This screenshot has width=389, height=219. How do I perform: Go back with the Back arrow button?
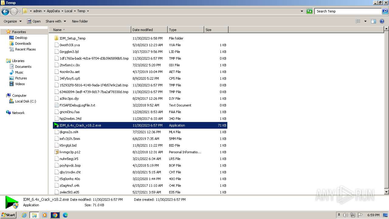(5, 11)
